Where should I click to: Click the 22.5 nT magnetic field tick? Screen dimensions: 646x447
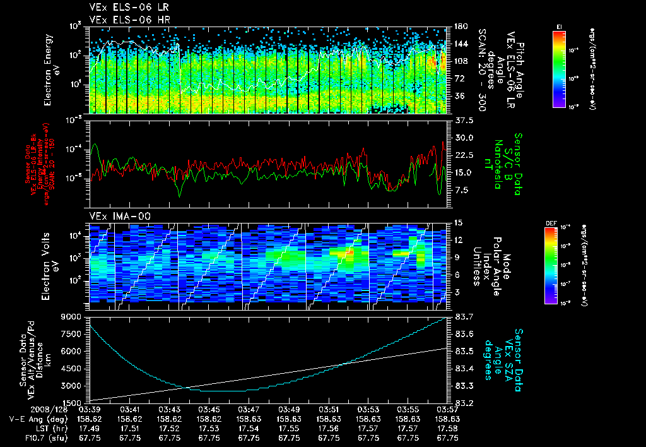click(464, 155)
